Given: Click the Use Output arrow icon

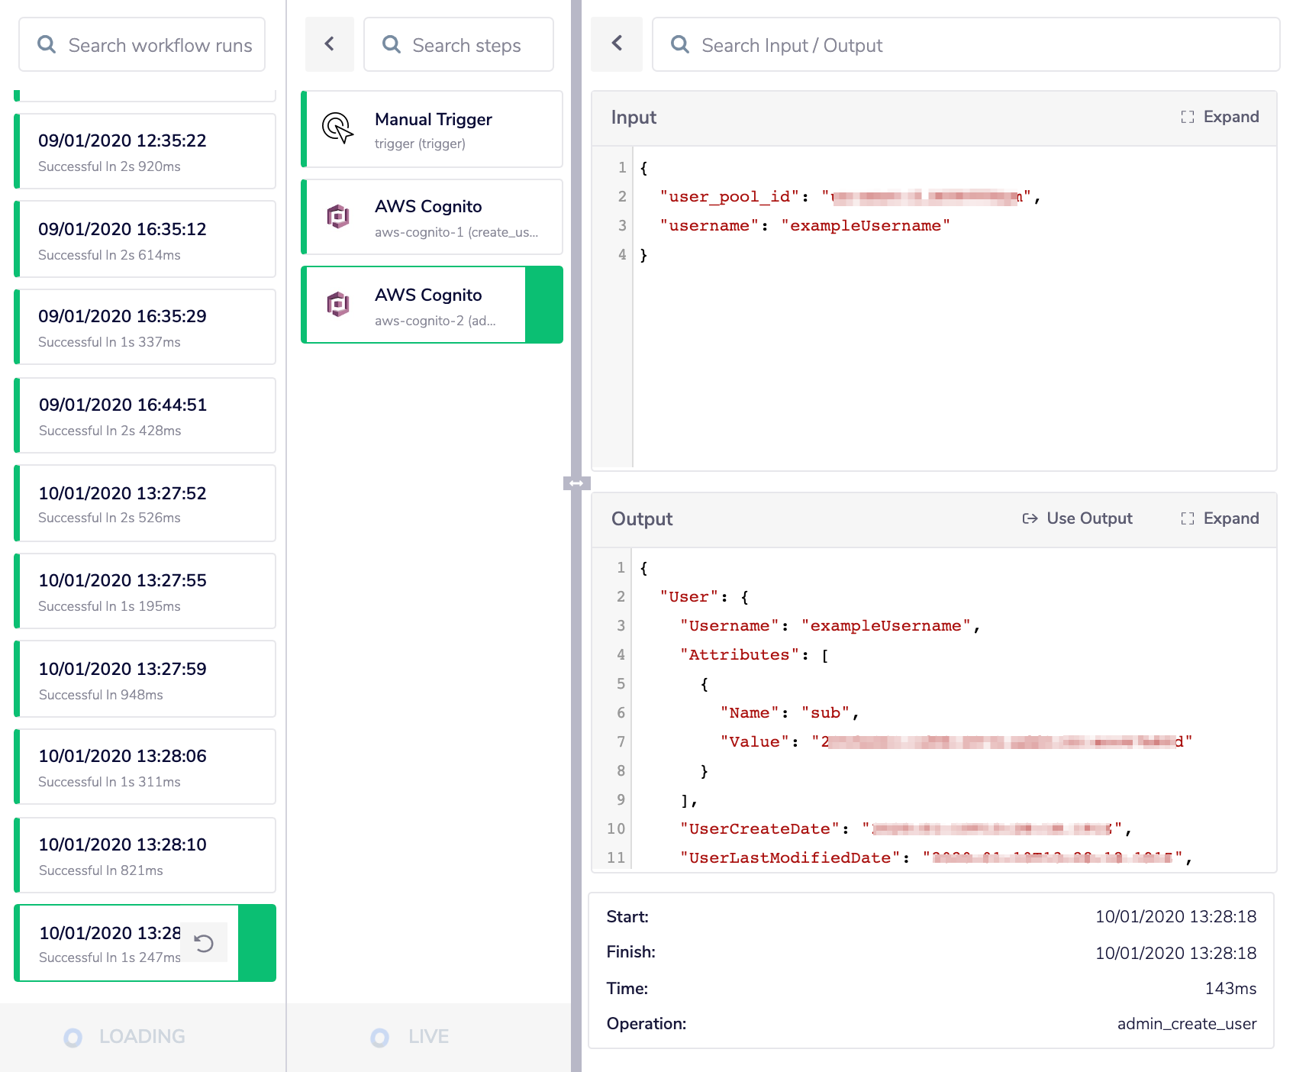Looking at the screenshot, I should pos(1030,518).
